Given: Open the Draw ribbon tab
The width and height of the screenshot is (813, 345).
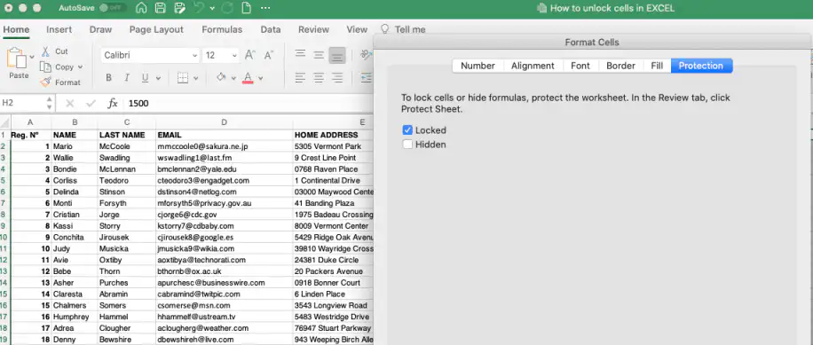Looking at the screenshot, I should click(100, 29).
